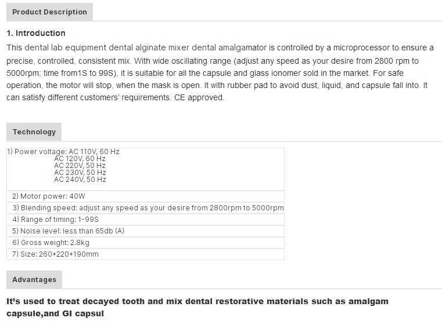Image resolution: width=442 pixels, height=336 pixels.
Task: Click the "capsule,and GI capsul" bold line
Action: point(55,314)
